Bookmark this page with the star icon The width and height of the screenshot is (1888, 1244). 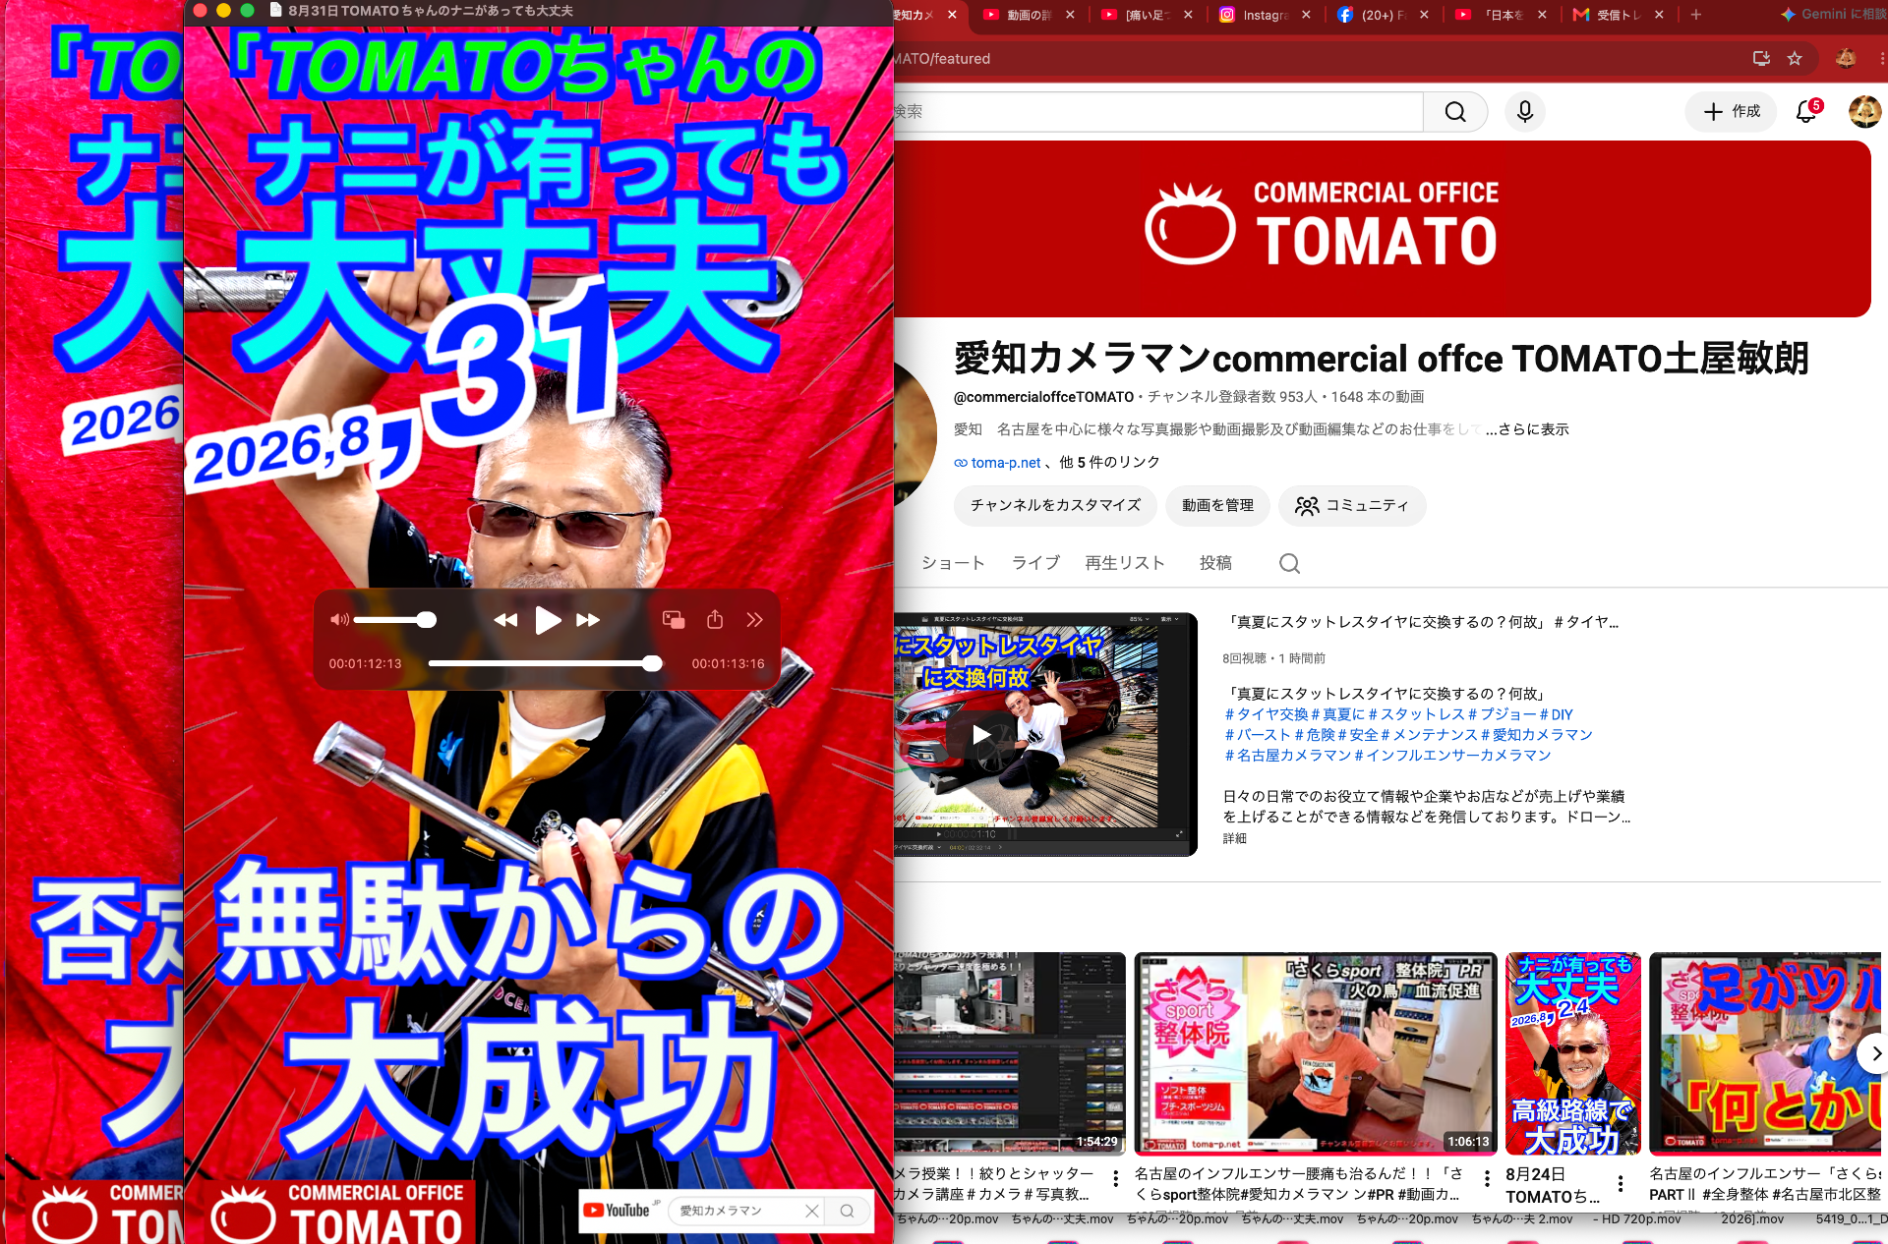tap(1795, 58)
